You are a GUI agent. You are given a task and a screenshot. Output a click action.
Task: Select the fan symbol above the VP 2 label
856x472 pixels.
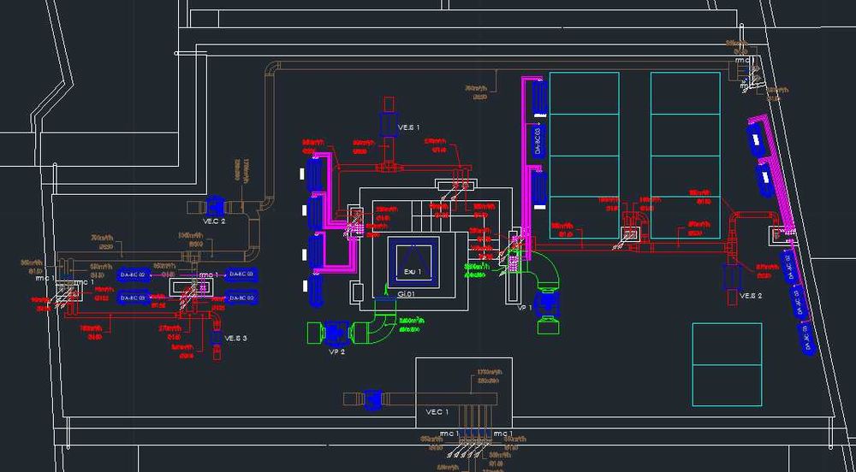click(x=336, y=333)
